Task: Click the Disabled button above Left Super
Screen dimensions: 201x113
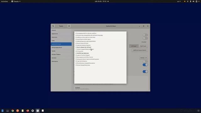Action: (144, 42)
